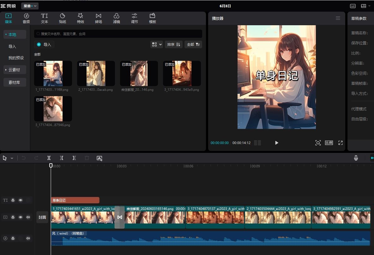Image resolution: width=374 pixels, height=255 pixels.
Task: Mute the audio track speaker icon
Action: (x=28, y=238)
